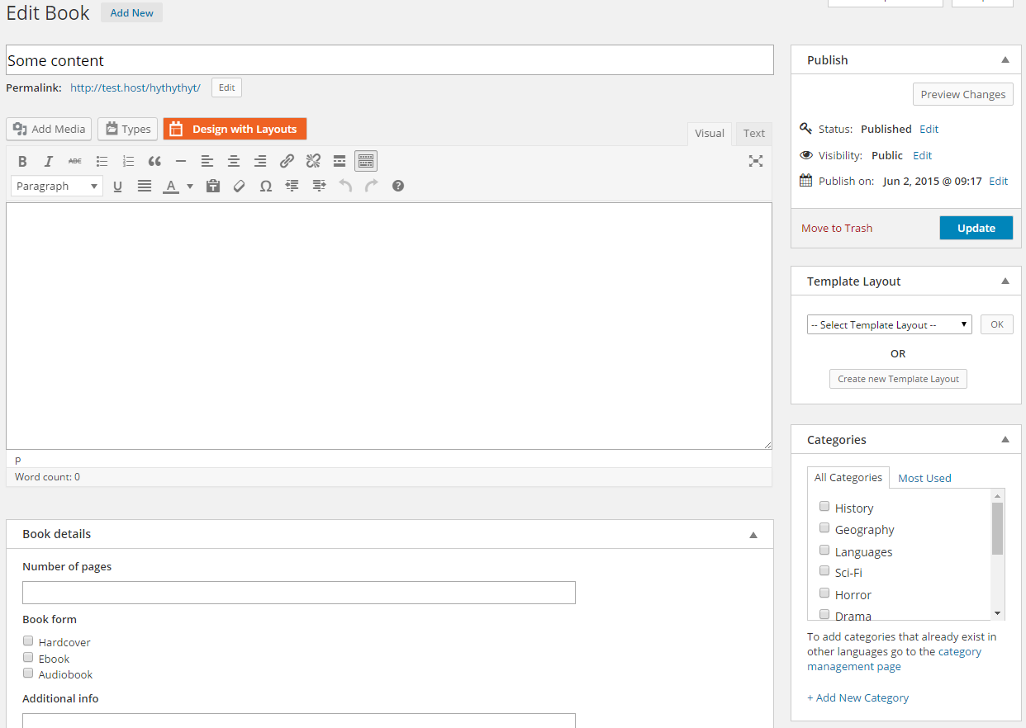
Task: Click Design with Layouts button
Action: coord(235,129)
